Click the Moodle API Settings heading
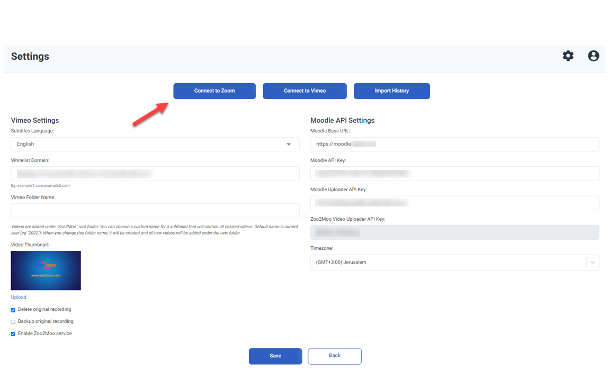Screen dimensions: 608x387 tap(342, 120)
